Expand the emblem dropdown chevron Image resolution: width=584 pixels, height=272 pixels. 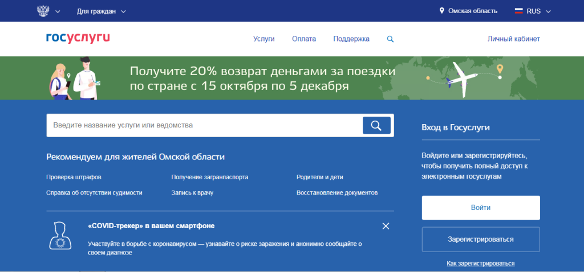point(58,11)
